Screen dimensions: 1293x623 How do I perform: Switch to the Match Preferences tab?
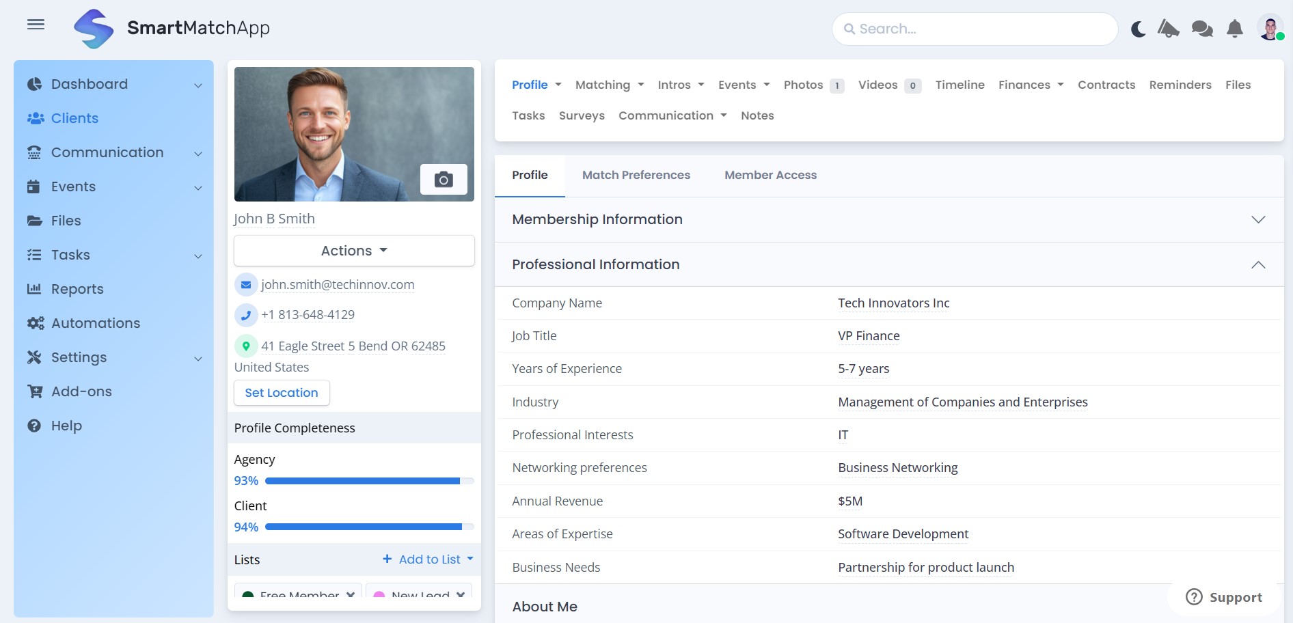(636, 175)
